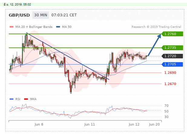Image resolution: width=187 pixels, height=134 pixels.
Task: Click the MA 50 legend label
Action: coord(67,27)
